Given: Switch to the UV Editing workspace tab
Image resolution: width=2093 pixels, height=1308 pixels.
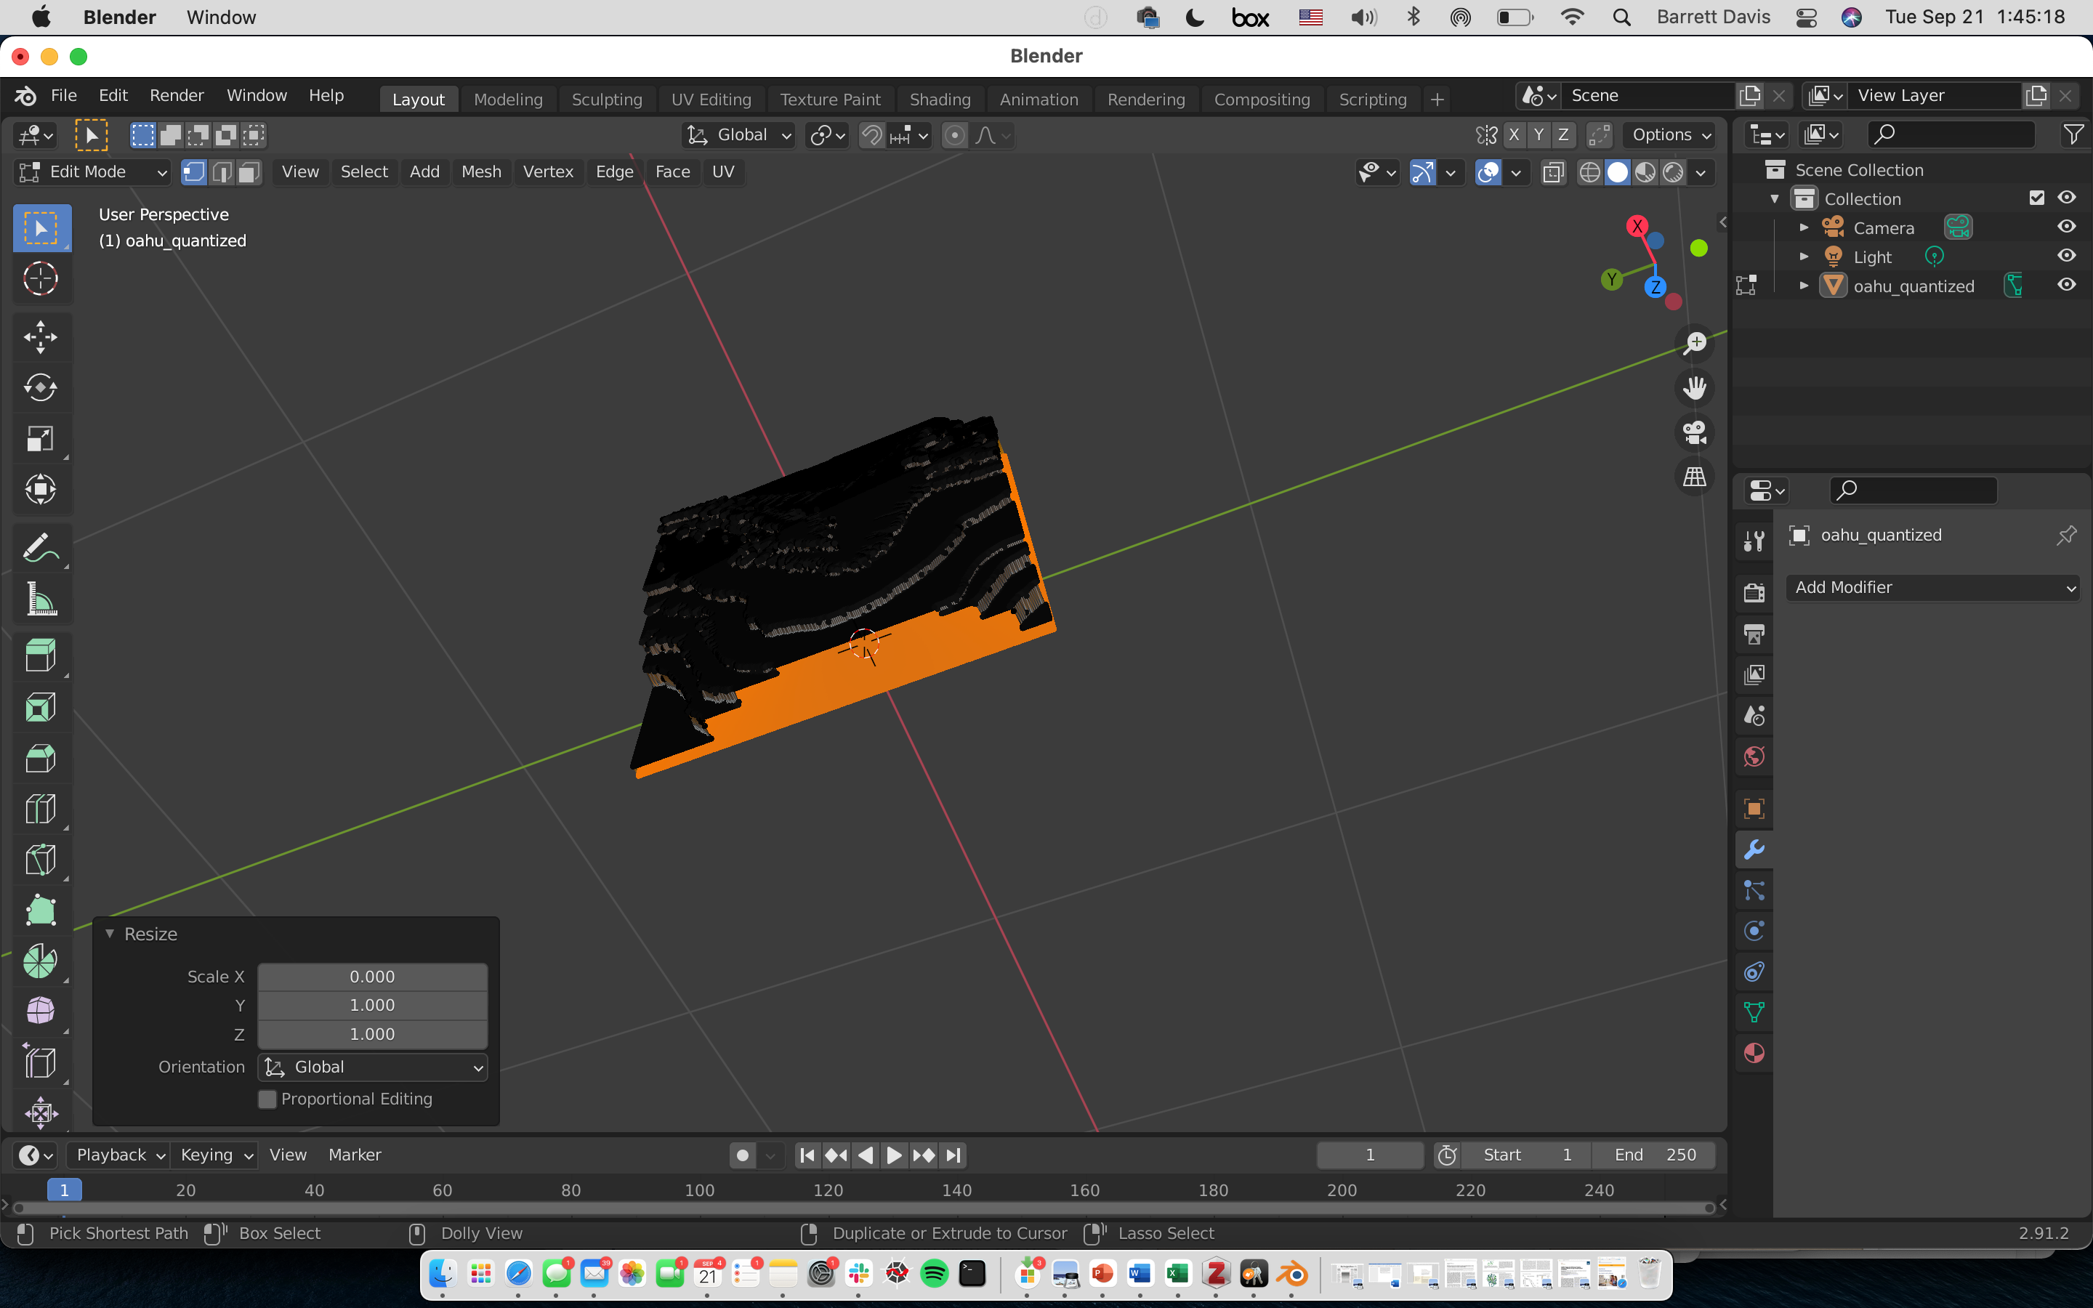Looking at the screenshot, I should (x=711, y=100).
